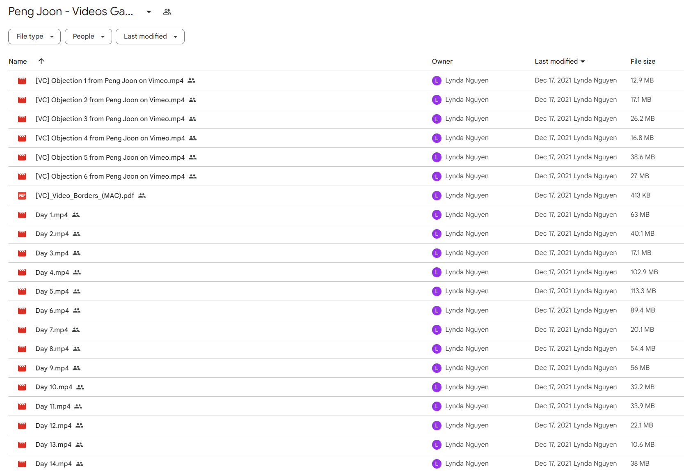Screen dimensions: 684x471
Task: Open the File type filter
Action: pyautogui.click(x=34, y=37)
